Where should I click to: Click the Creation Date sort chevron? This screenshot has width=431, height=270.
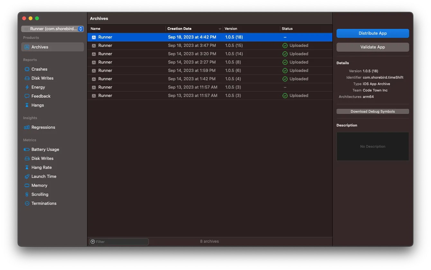[220, 29]
